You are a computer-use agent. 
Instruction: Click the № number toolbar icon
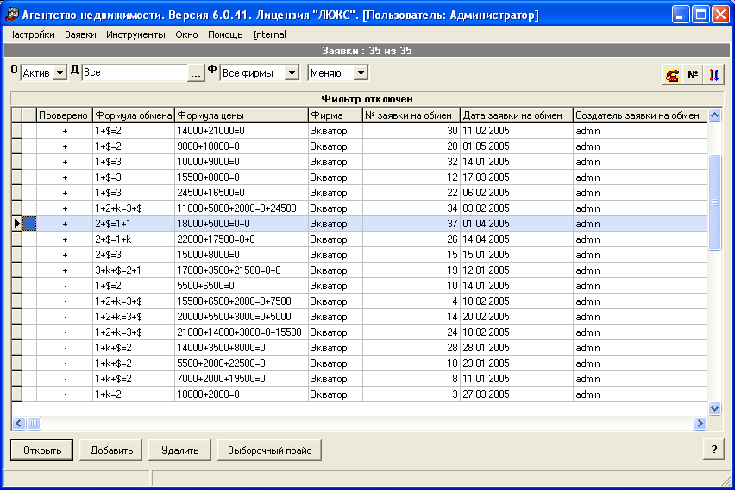point(693,75)
